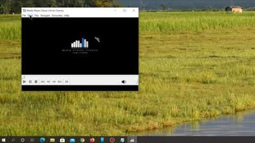Open File Explorer from taskbar
Viewport: 255px width, 143px height.
(52, 140)
